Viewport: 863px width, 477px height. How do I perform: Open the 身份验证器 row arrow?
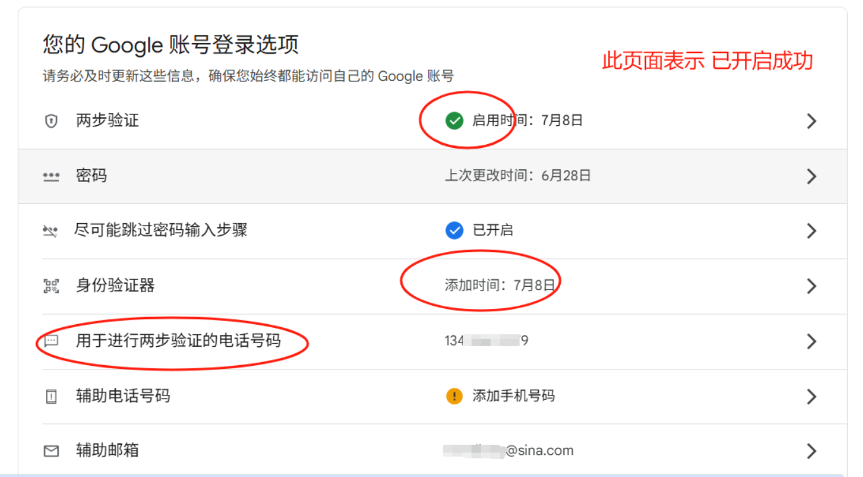click(812, 286)
